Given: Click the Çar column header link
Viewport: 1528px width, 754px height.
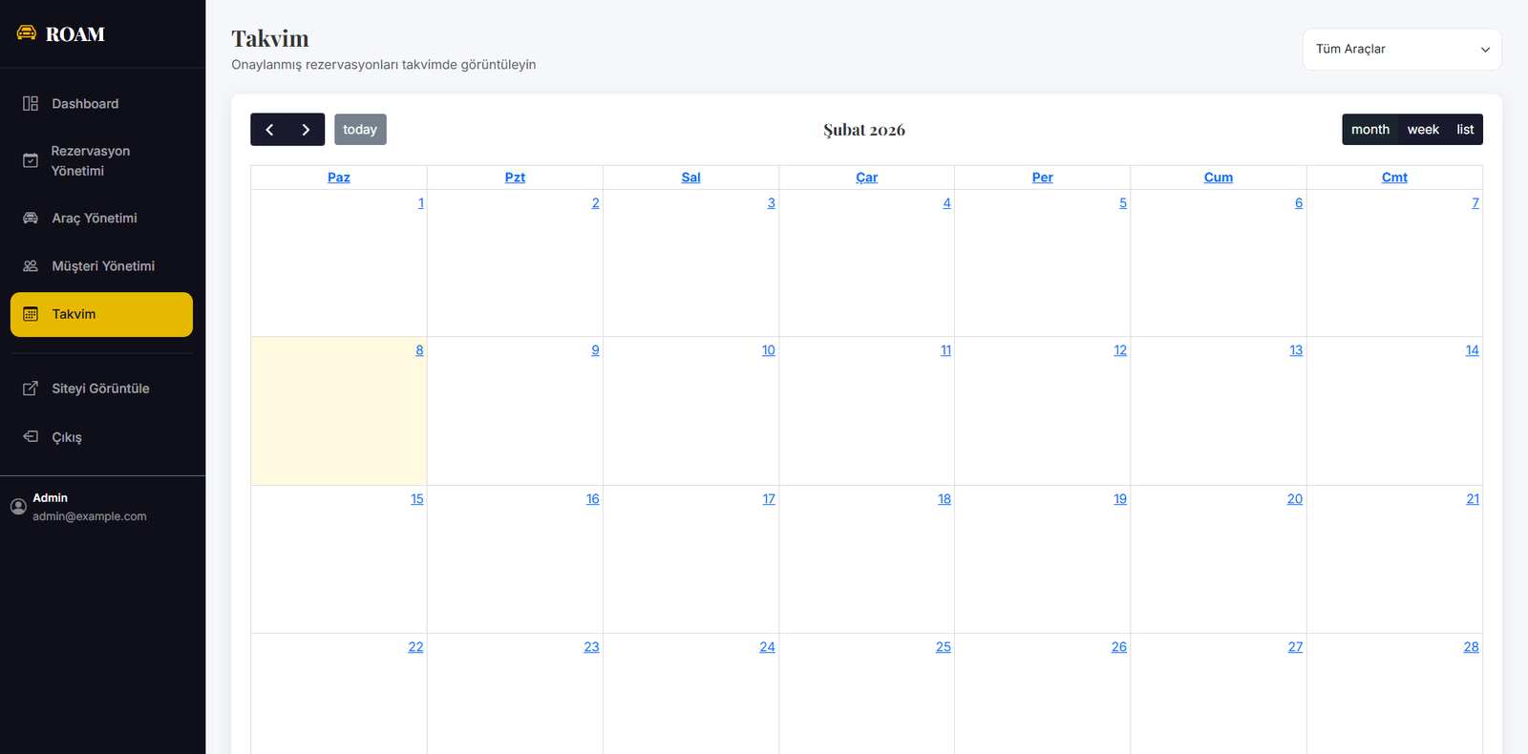Looking at the screenshot, I should pyautogui.click(x=866, y=178).
